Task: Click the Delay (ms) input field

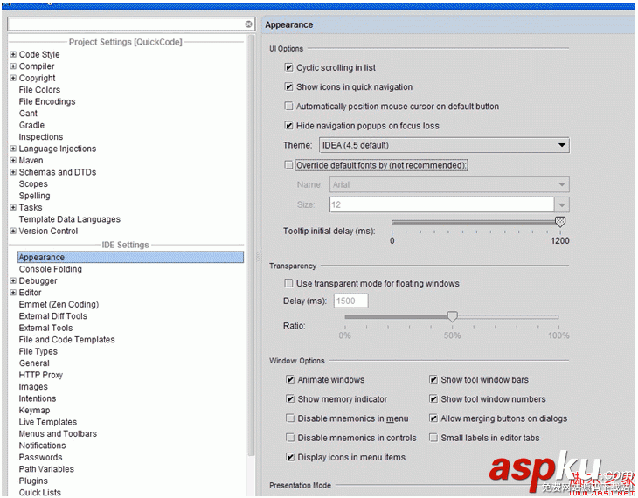Action: 351,301
